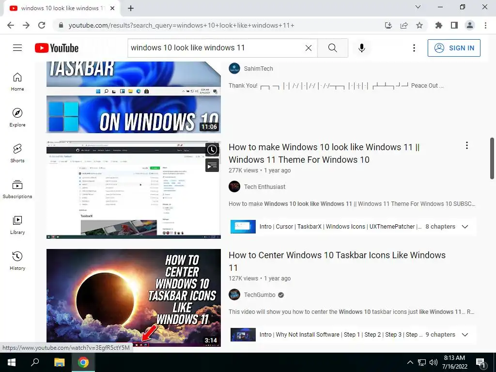The image size is (496, 372).
Task: Open volume control in system tray
Action: point(434,362)
